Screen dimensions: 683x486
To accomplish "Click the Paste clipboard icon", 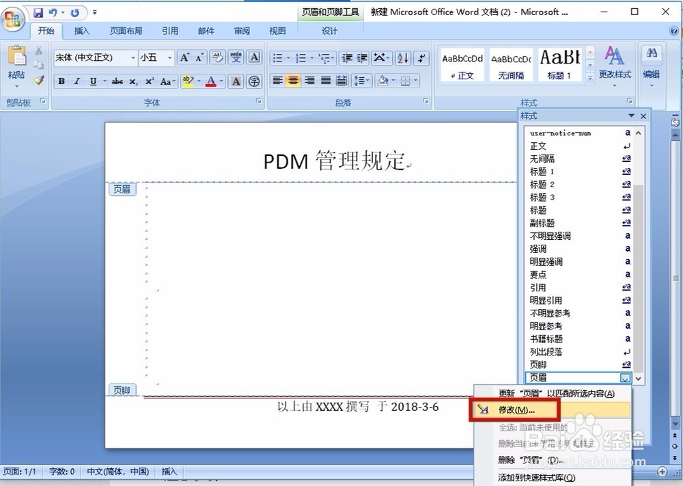I will coord(16,57).
